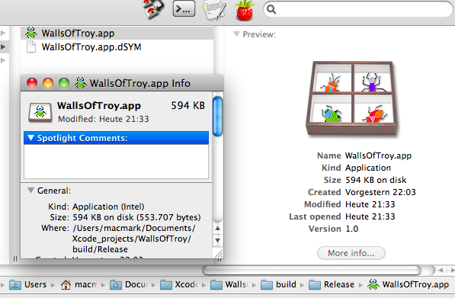
Task: Collapse the Spotlight Comments section
Action: [30, 138]
